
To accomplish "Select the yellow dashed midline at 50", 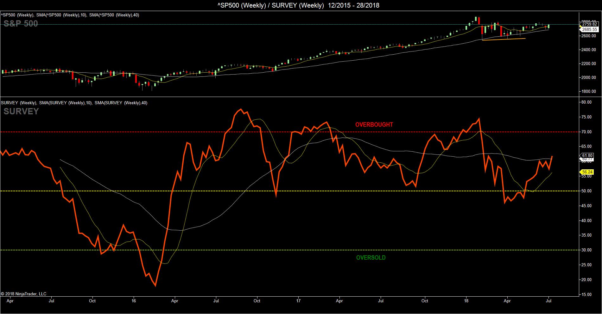I will 289,191.
